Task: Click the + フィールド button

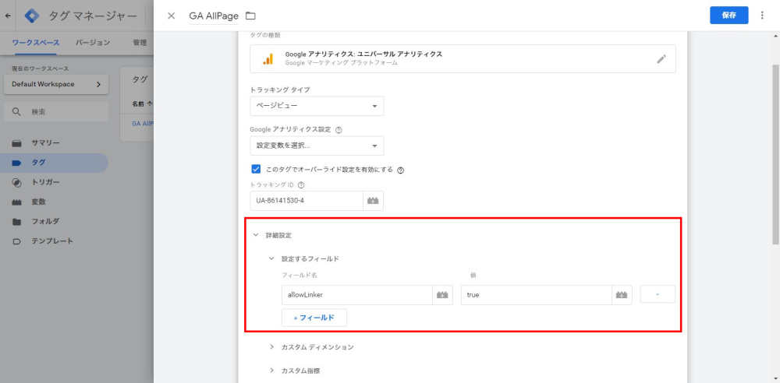Action: [314, 318]
